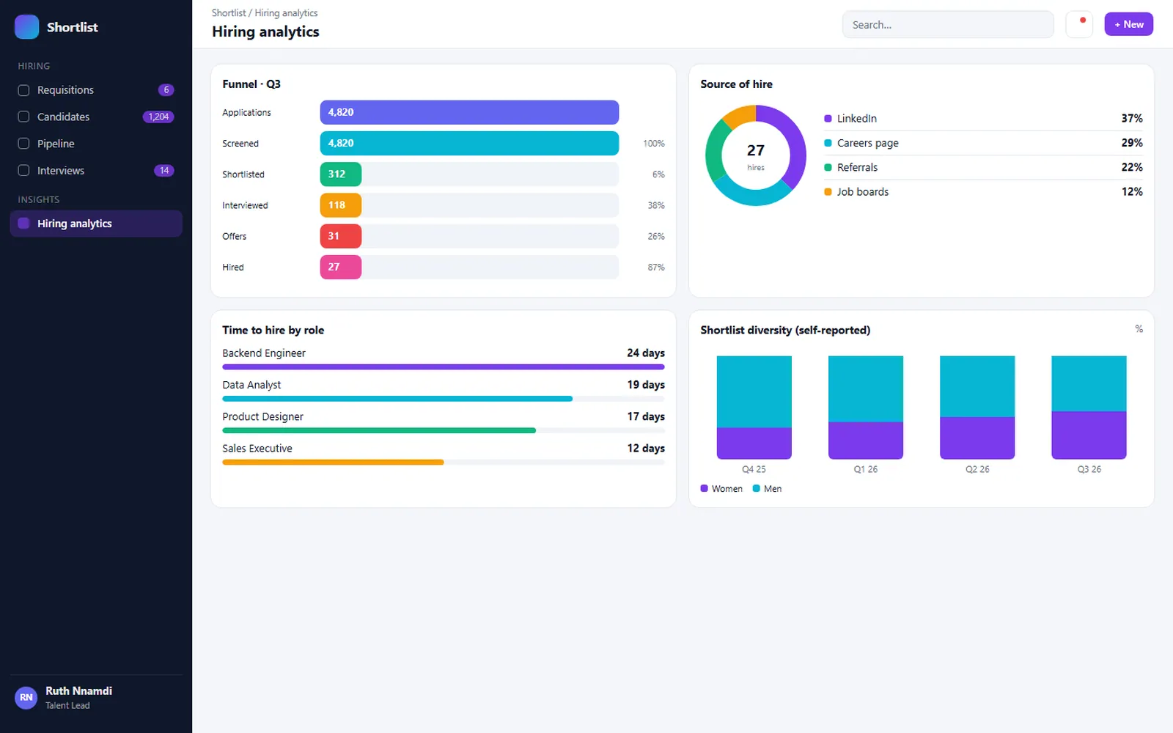This screenshot has height=733, width=1173.
Task: Click the RN user avatar
Action: pos(26,697)
